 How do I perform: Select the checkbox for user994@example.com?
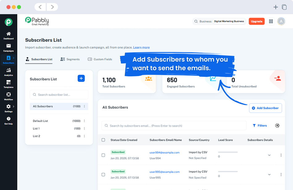click(x=103, y=155)
